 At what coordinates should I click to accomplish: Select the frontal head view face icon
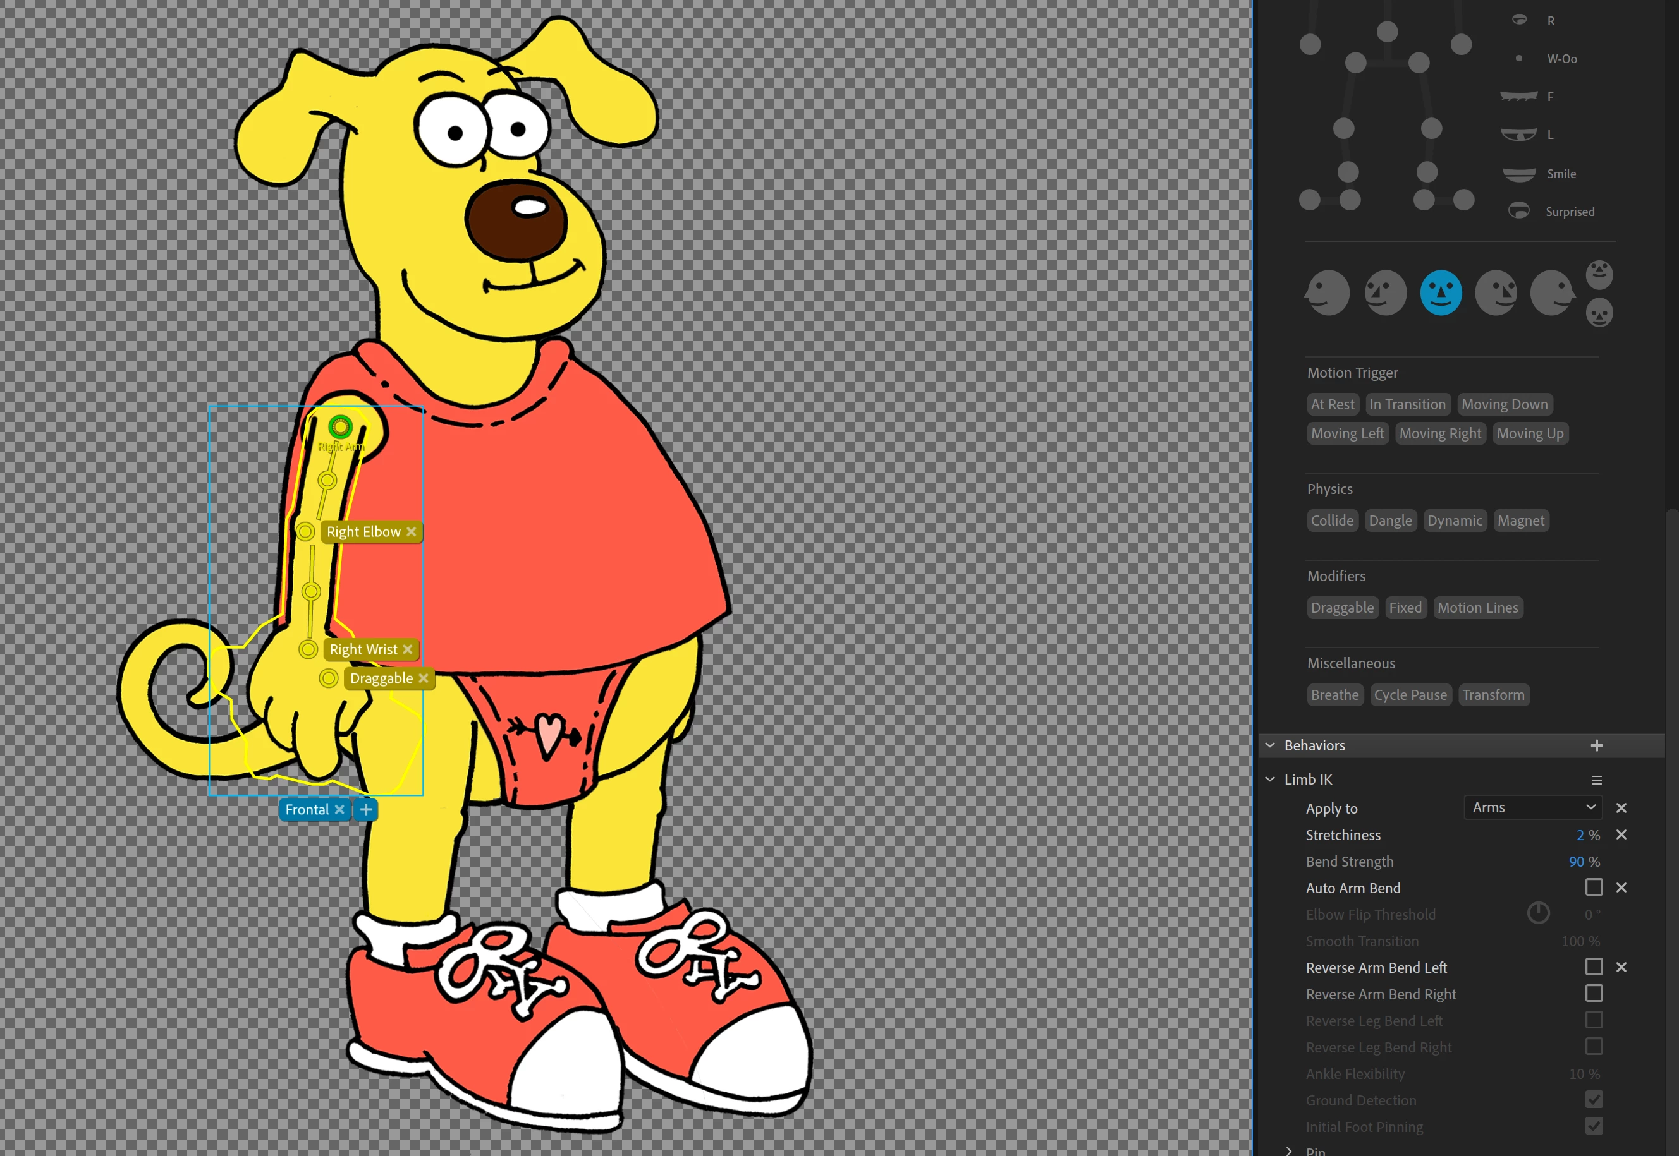tap(1441, 292)
